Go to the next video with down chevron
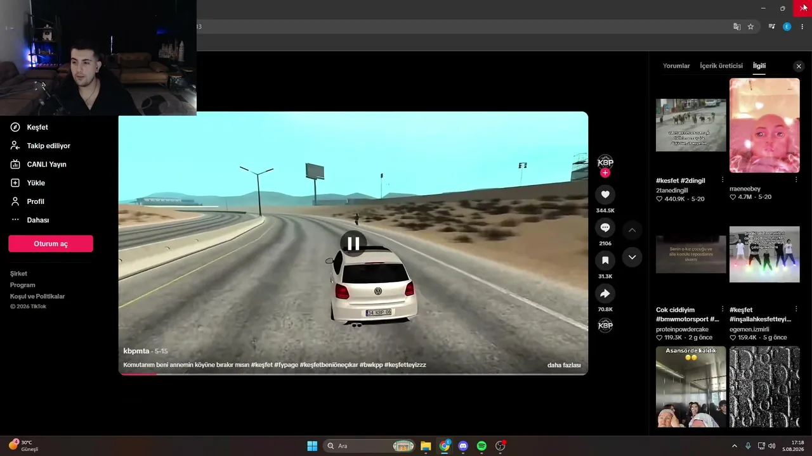This screenshot has height=456, width=812. 632,257
